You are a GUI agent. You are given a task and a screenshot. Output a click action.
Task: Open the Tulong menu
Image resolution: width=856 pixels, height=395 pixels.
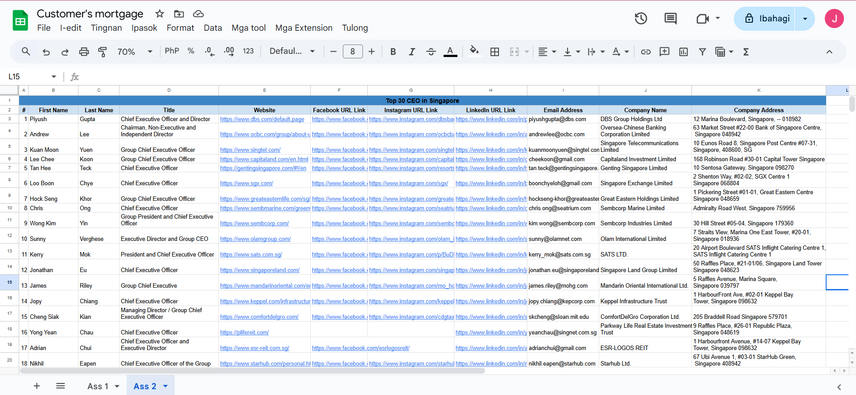click(355, 28)
